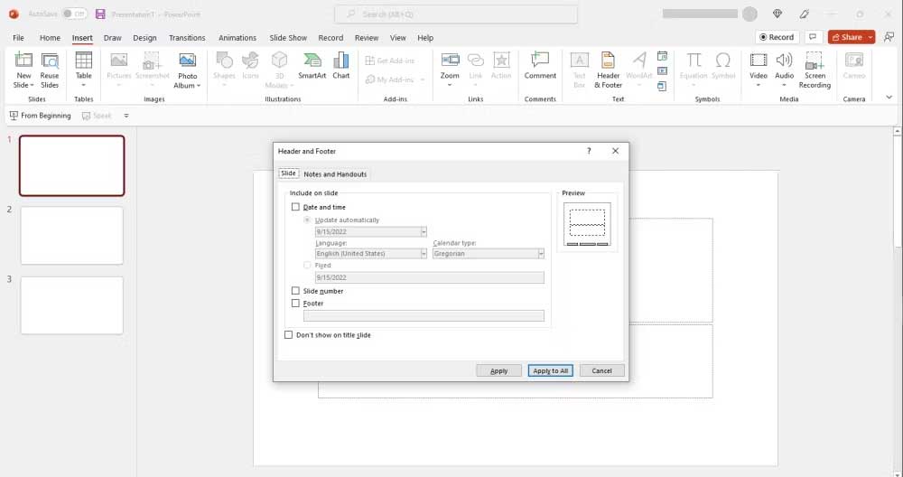The image size is (903, 477).
Task: Open the Transitions ribbon tab
Action: pyautogui.click(x=187, y=38)
